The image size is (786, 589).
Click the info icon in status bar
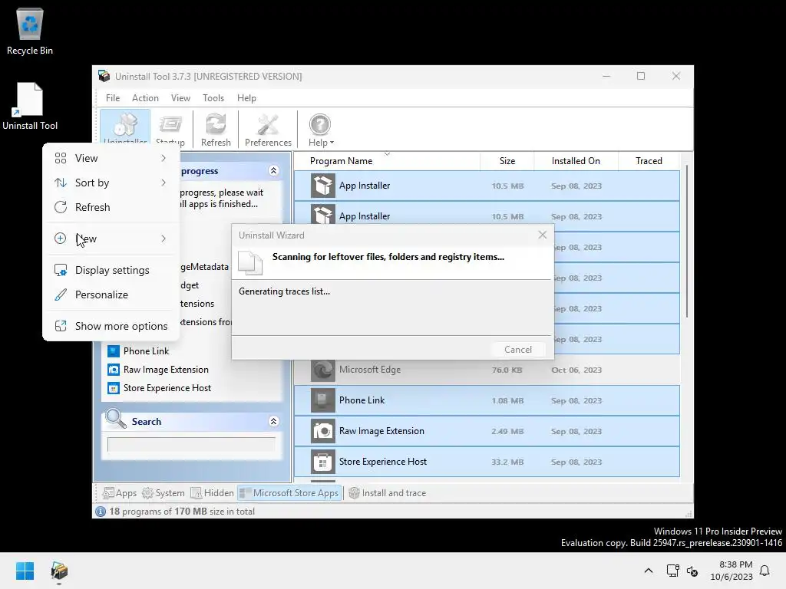pos(101,512)
